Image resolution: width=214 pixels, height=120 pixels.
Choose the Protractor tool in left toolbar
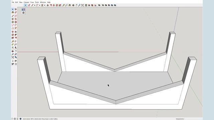(x=13, y=44)
